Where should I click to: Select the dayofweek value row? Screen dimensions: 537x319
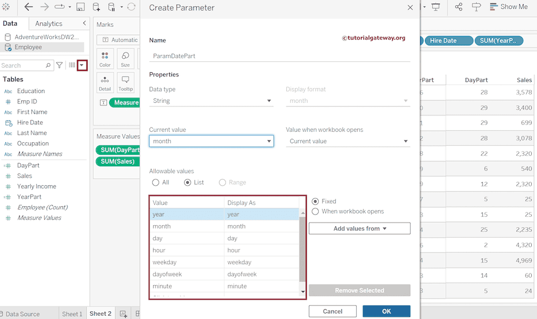pos(224,274)
